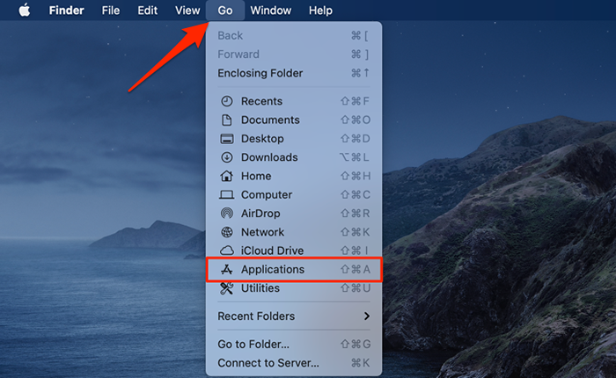Screen dimensions: 616x378
Task: Select Applications in the Go menu
Action: tap(294, 269)
